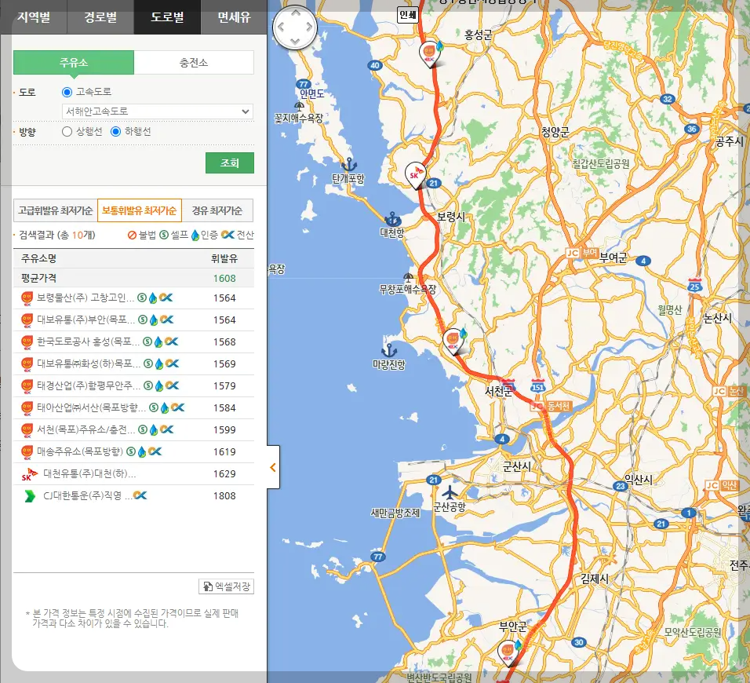Open 매송주유소(목포방향) station row
Image resolution: width=750 pixels, height=683 pixels.
(x=133, y=452)
